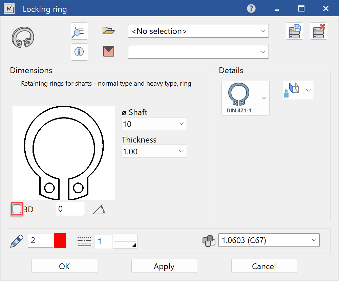Click the angle value field showing 0
The image size is (339, 281).
(70, 209)
